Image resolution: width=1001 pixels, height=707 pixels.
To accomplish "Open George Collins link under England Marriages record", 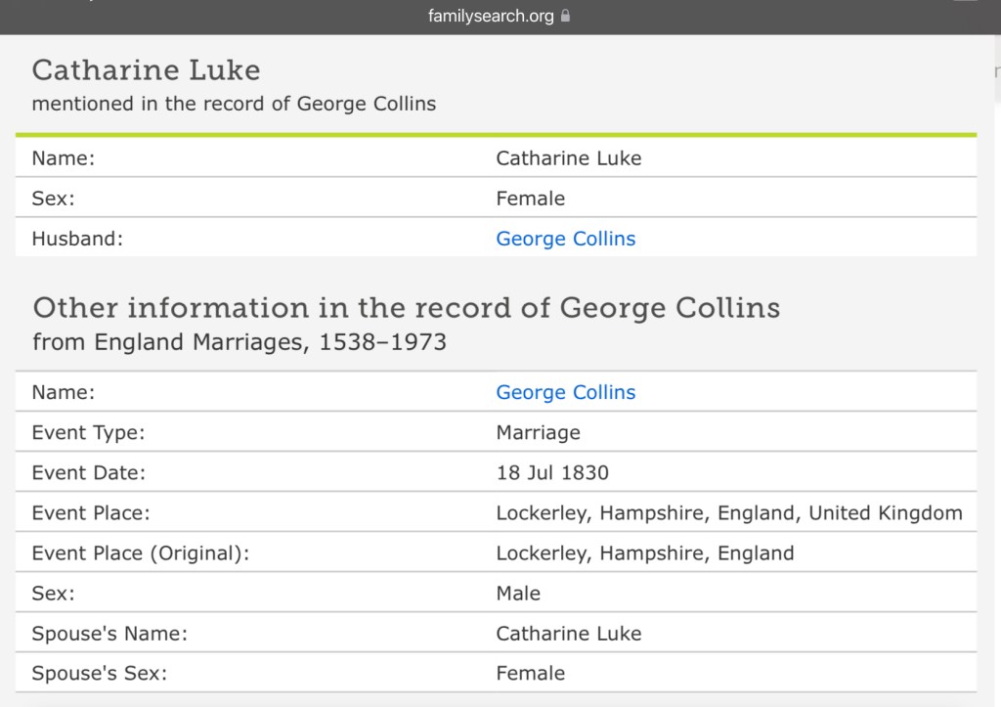I will pos(565,392).
